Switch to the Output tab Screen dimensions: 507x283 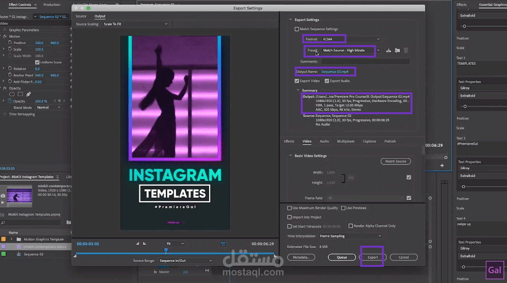coord(100,16)
